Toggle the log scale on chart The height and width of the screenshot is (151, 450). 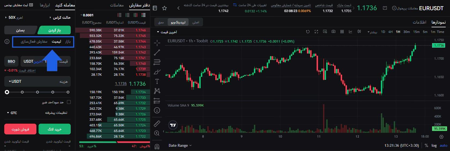[434, 145]
